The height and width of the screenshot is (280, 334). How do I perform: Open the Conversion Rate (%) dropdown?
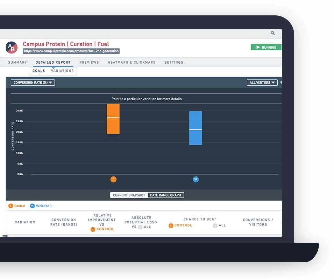tap(33, 82)
